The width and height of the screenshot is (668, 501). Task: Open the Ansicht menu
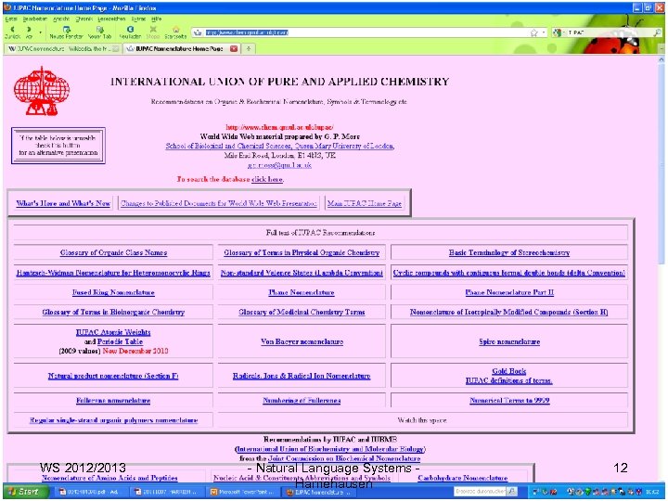coord(61,19)
